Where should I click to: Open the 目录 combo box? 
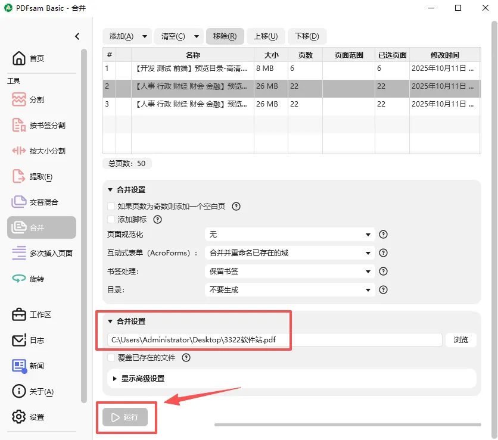pos(290,289)
